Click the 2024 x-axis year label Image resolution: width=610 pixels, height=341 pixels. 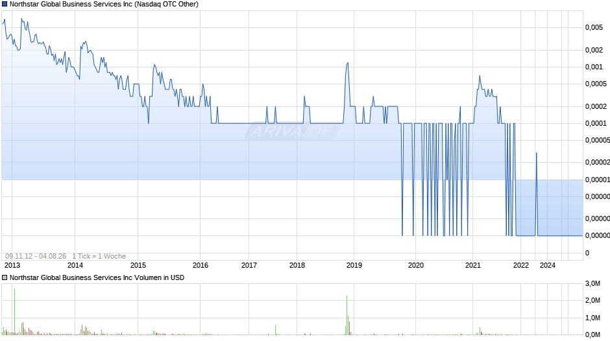click(547, 265)
